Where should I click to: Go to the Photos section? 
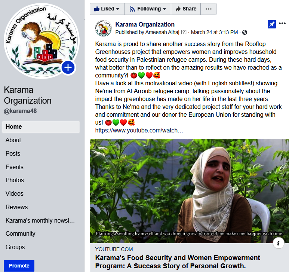tap(15, 180)
